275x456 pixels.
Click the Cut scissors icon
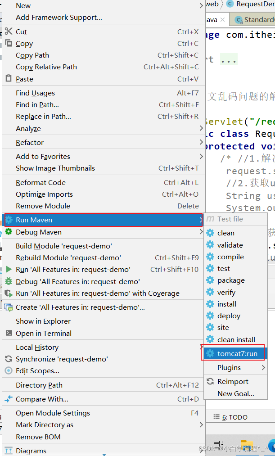tap(9, 31)
